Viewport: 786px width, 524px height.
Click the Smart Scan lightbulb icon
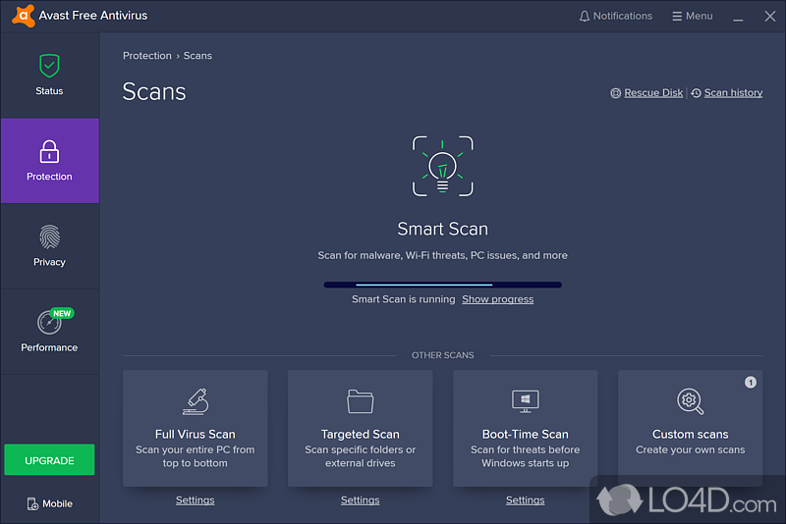(443, 166)
